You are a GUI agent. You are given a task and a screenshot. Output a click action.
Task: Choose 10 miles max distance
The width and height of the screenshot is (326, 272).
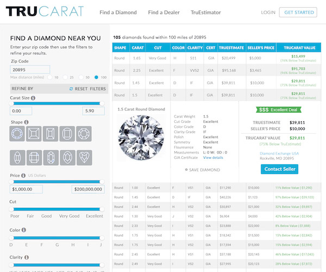pos(50,77)
